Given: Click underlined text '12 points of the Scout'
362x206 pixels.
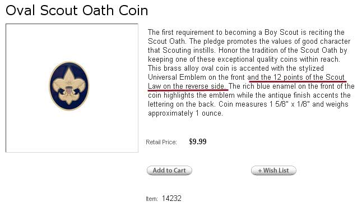Looking at the screenshot, I should (x=309, y=77).
